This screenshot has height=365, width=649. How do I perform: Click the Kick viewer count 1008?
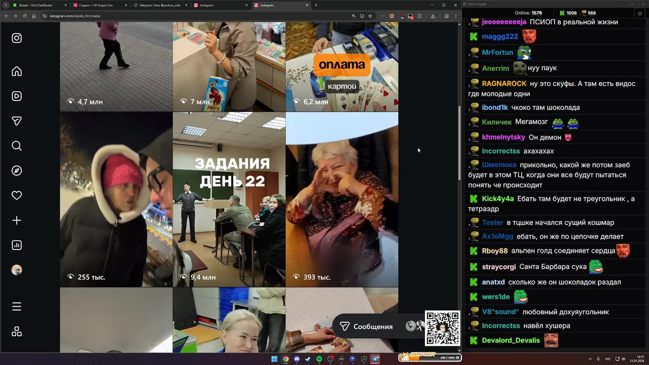point(568,13)
